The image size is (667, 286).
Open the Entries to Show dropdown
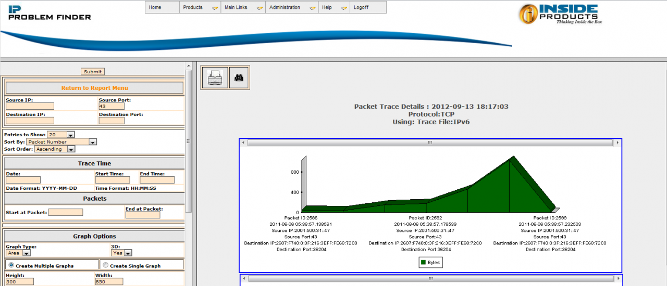(60, 135)
